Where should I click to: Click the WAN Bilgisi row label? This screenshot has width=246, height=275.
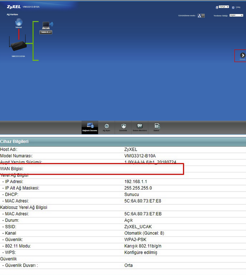[12, 169]
